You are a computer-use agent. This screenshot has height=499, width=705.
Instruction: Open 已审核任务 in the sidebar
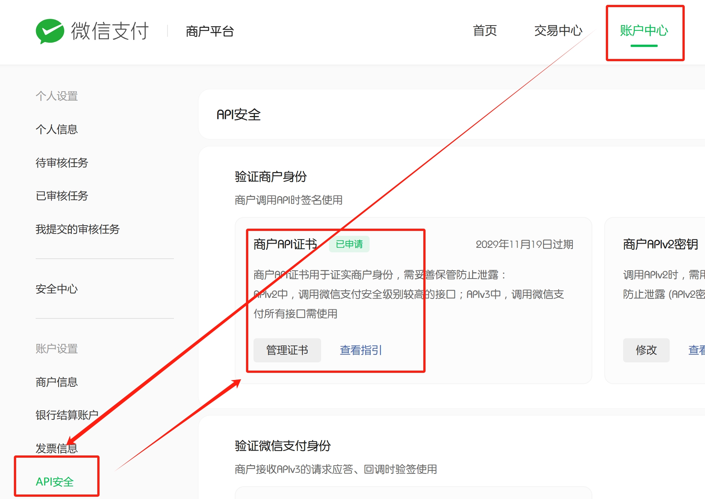click(62, 196)
